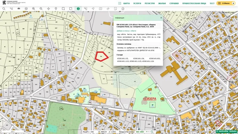This screenshot has height=134, width=238.
Task: Toggle the rectangle remove-selection tool
Action: pyautogui.click(x=71, y=9)
